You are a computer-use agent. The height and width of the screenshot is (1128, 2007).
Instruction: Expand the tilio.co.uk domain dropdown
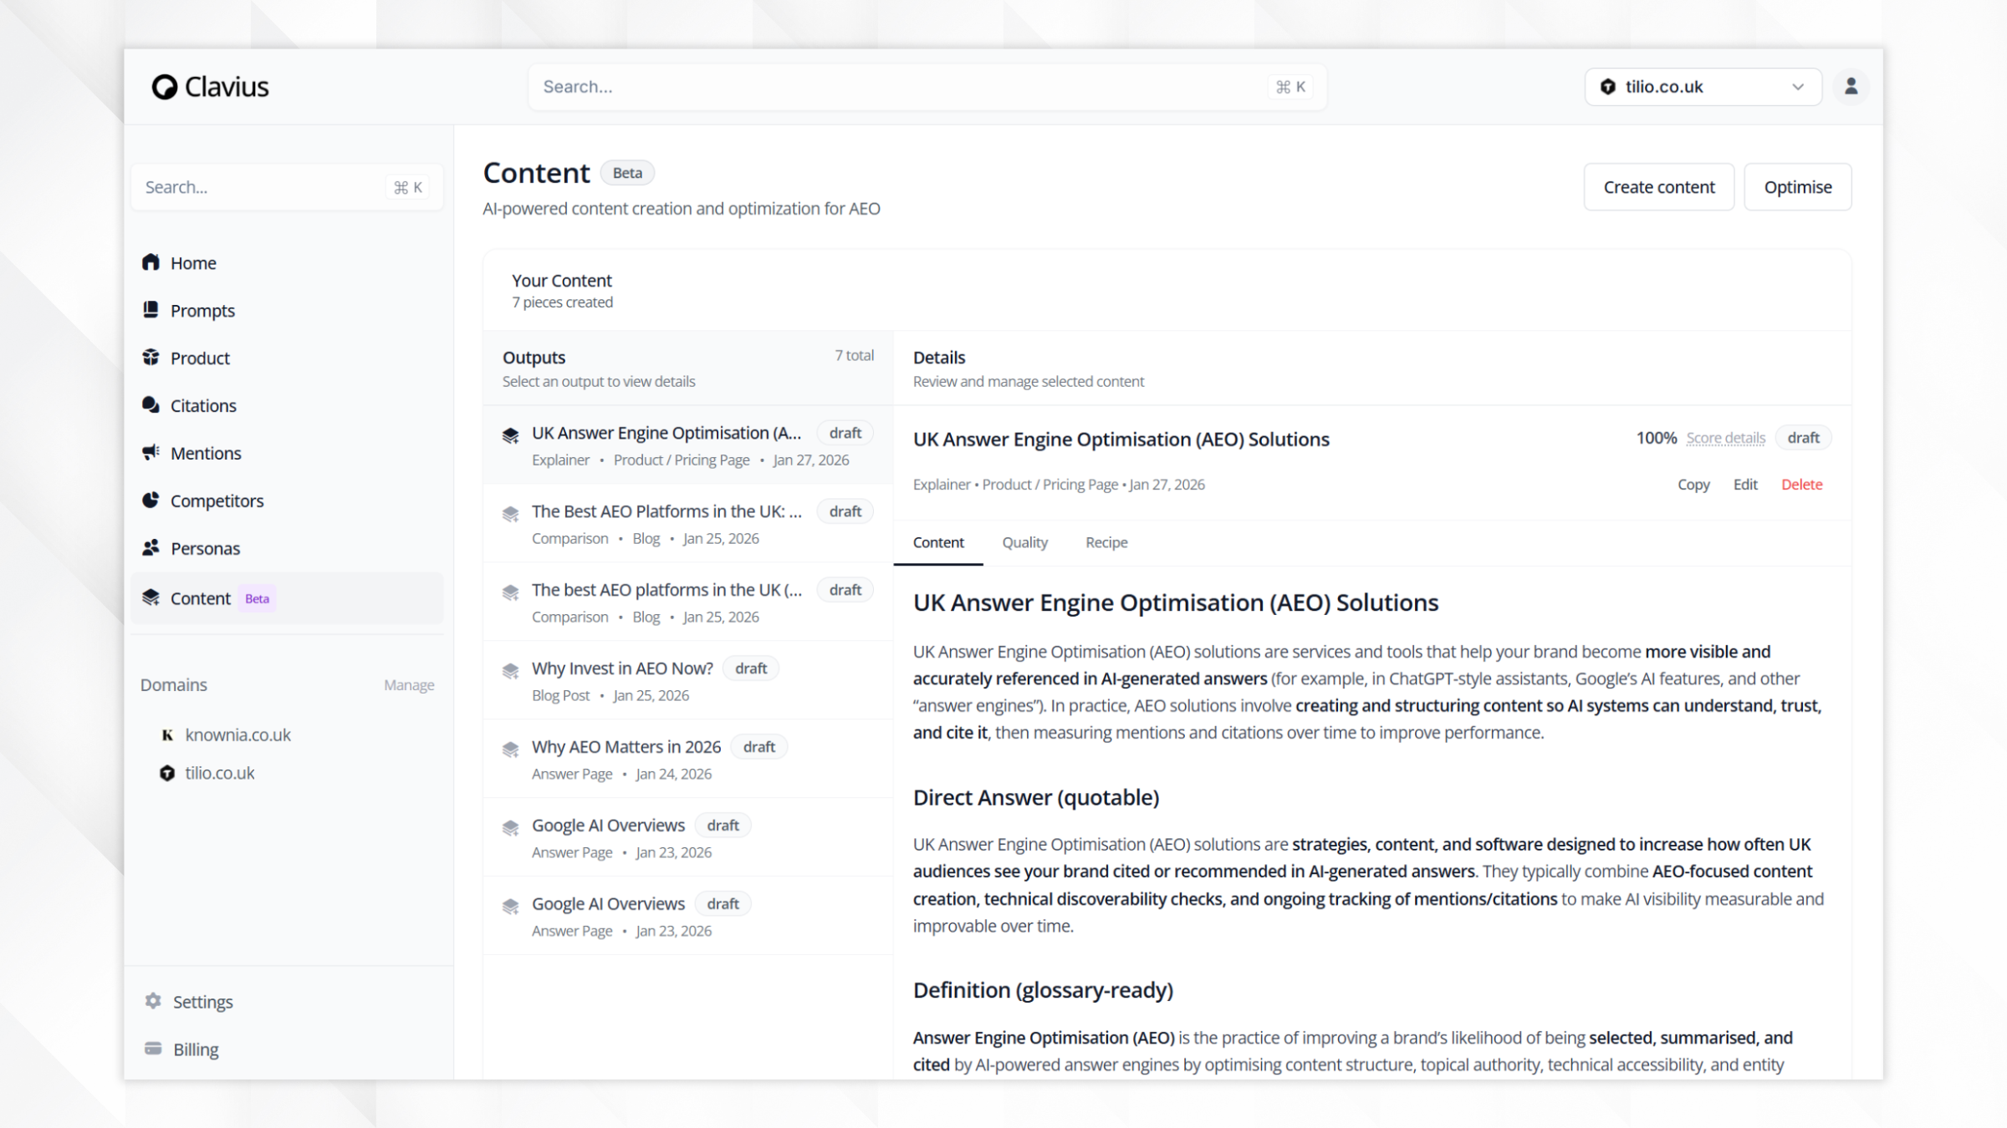click(1703, 87)
